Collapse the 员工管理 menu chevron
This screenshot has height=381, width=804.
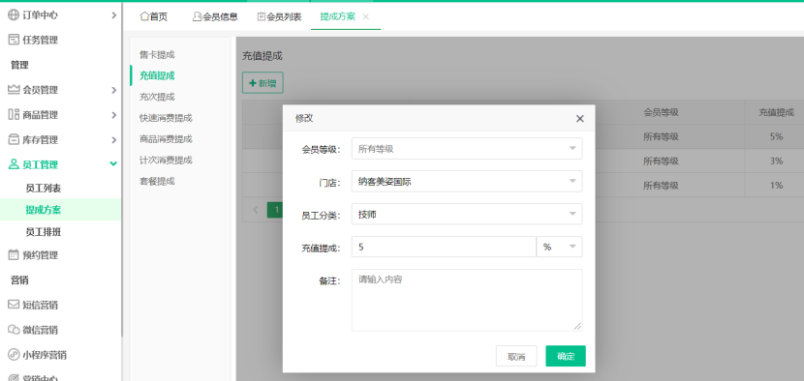114,163
